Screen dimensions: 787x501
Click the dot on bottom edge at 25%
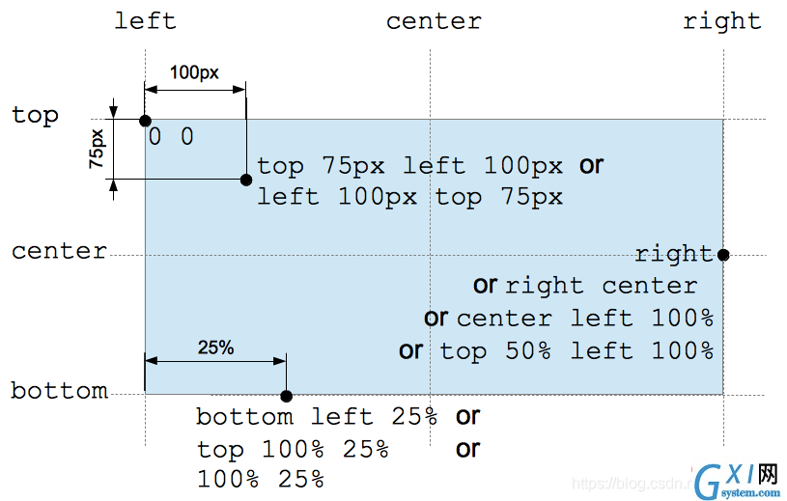click(286, 396)
